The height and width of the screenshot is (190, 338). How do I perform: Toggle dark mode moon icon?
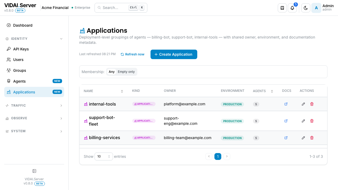click(306, 8)
